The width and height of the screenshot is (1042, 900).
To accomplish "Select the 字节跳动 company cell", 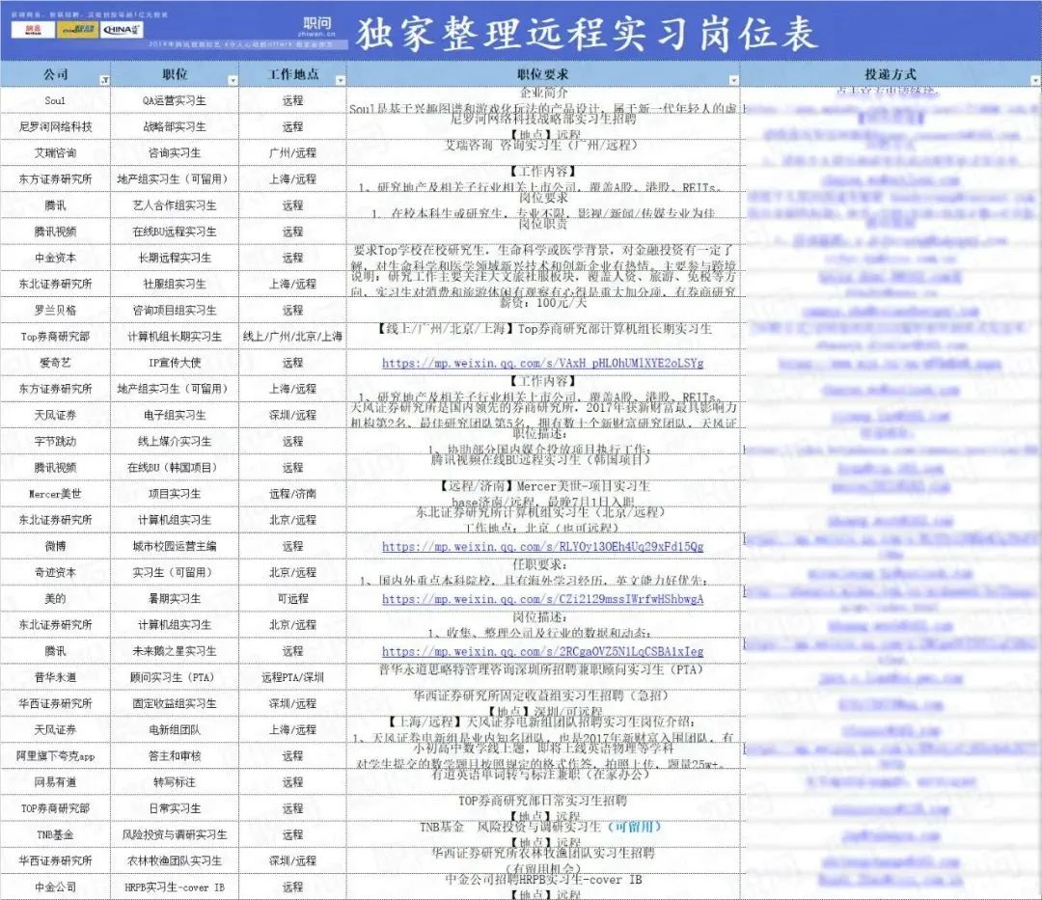I will tap(55, 441).
